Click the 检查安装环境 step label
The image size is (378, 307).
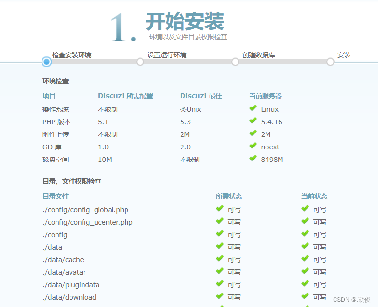pyautogui.click(x=71, y=55)
